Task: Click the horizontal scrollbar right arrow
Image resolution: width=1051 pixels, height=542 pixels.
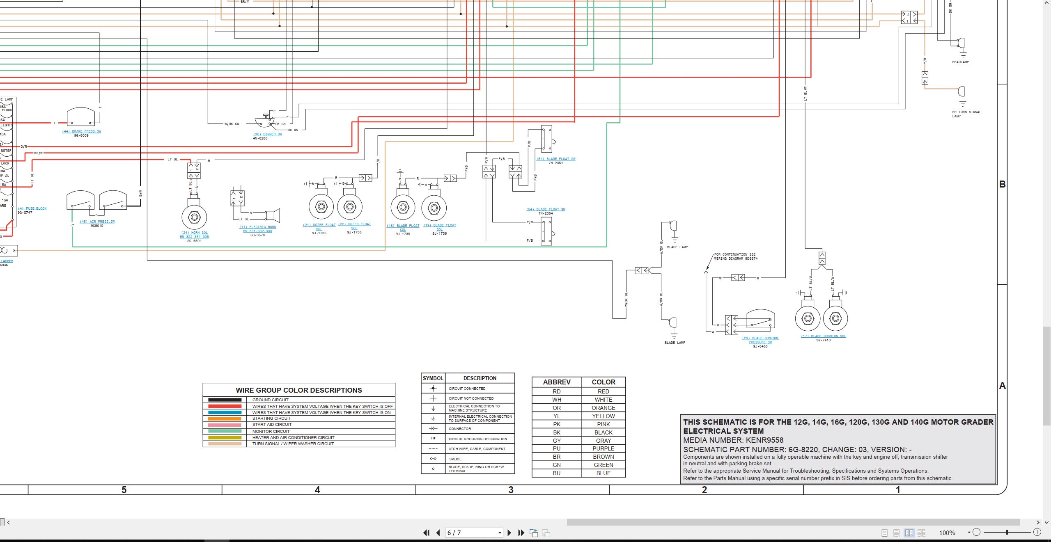Action: coord(1038,522)
